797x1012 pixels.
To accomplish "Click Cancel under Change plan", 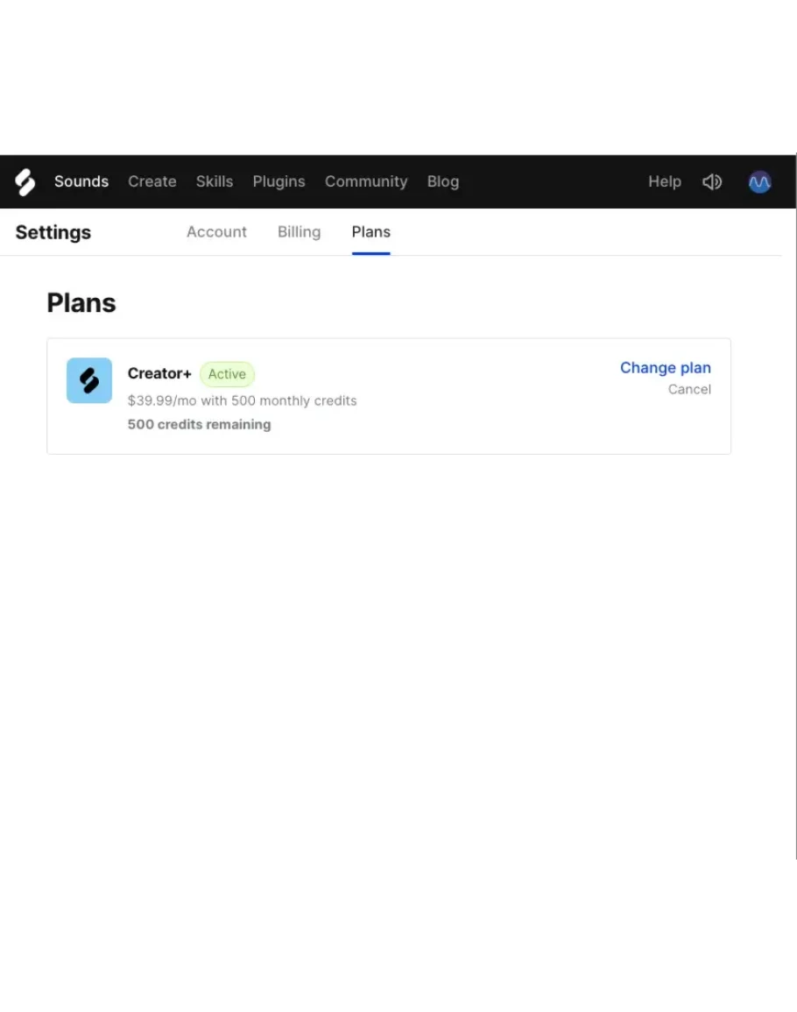I will 689,390.
